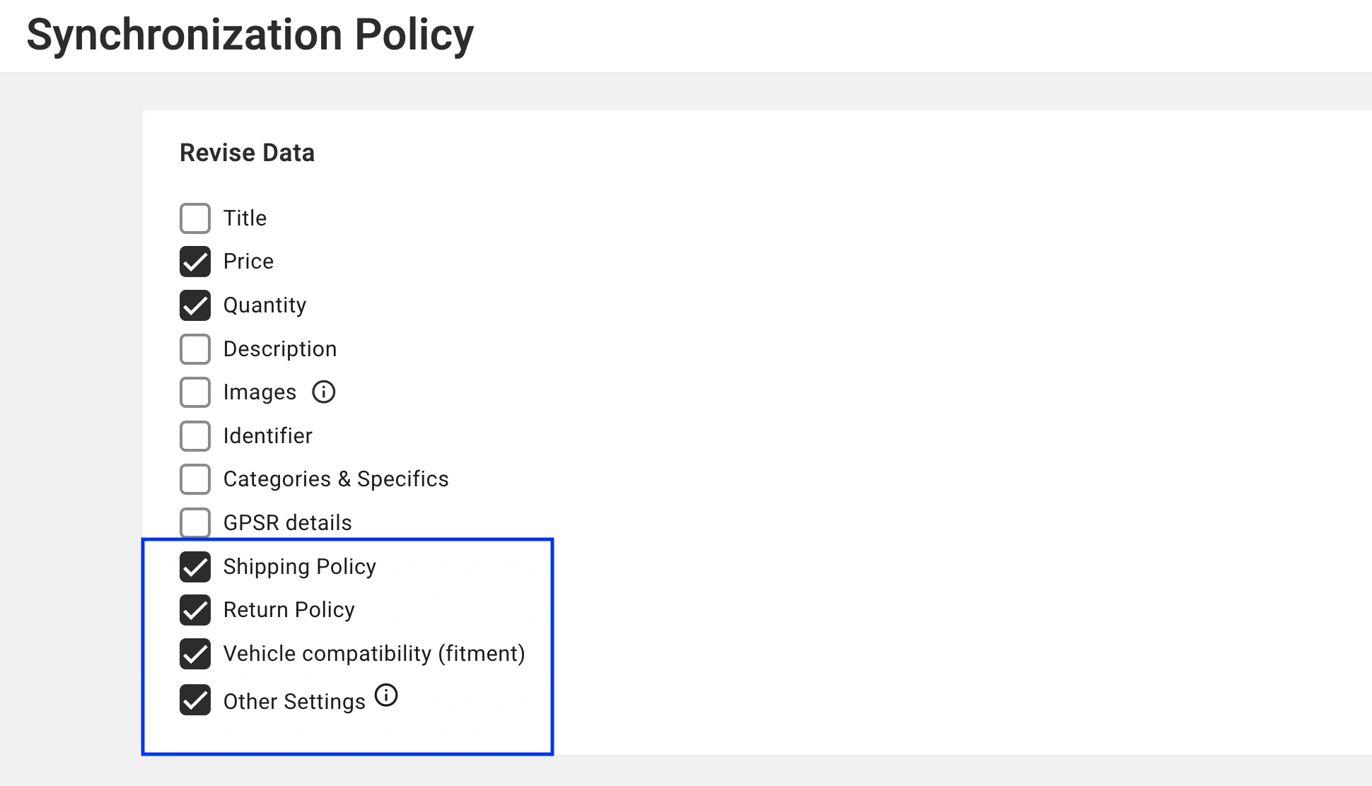
Task: Click the Categories & Specifics label
Action: coord(336,479)
